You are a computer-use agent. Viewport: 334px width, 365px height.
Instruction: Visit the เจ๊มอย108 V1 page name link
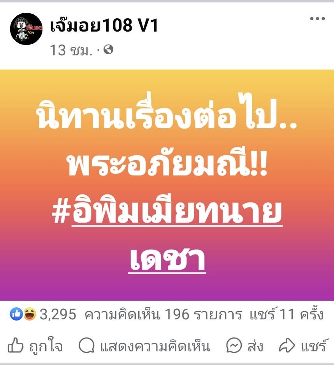click(x=104, y=25)
